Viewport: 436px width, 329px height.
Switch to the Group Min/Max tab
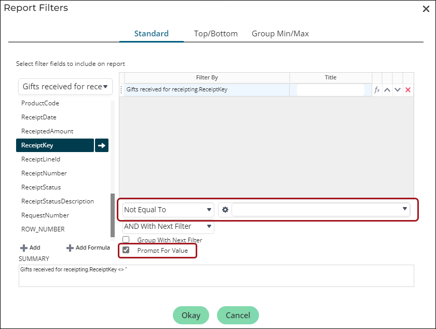click(280, 34)
